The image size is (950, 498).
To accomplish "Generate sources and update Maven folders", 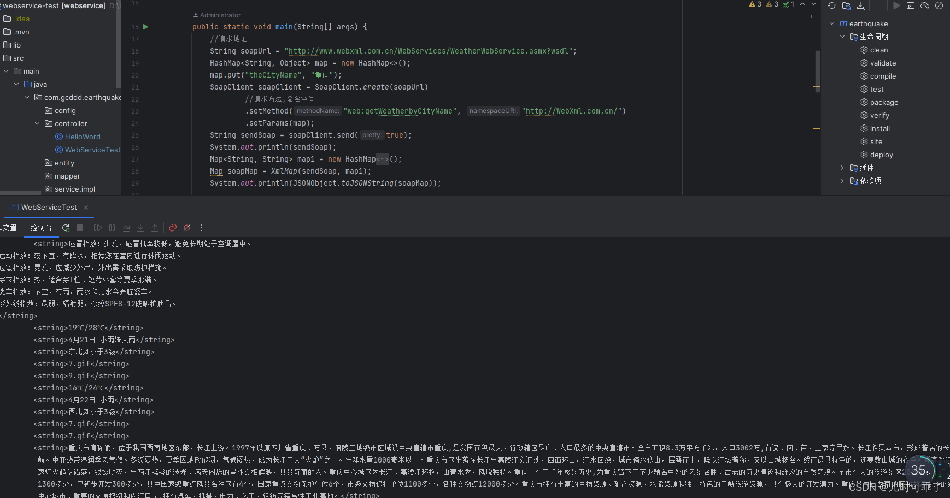I will coord(846,5).
